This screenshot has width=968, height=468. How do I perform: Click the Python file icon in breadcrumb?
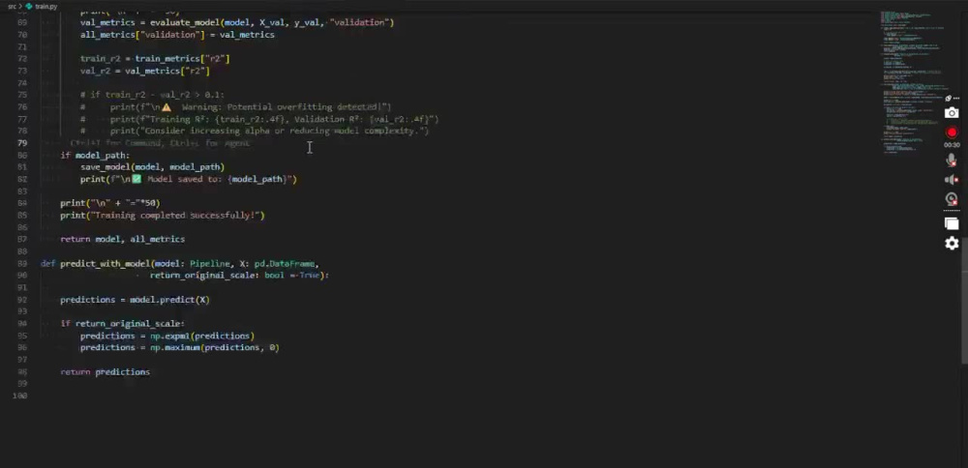(x=29, y=6)
